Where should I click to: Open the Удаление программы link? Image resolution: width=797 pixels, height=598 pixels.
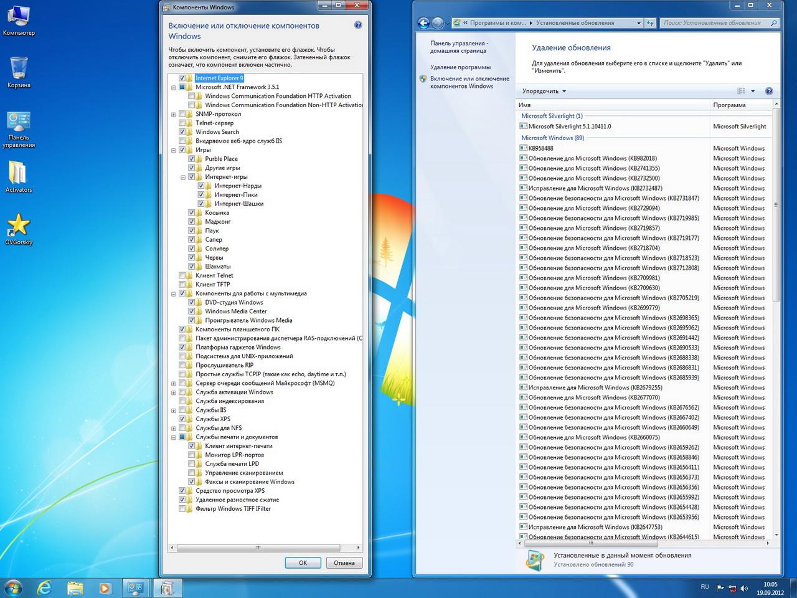tap(460, 67)
